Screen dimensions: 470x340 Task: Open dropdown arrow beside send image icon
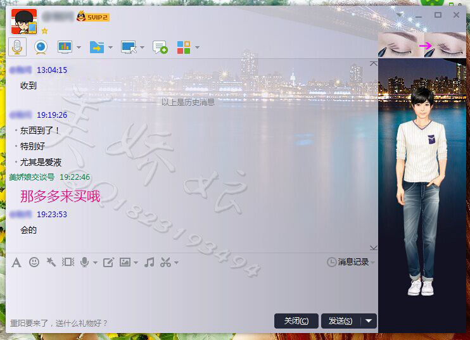[x=136, y=263]
